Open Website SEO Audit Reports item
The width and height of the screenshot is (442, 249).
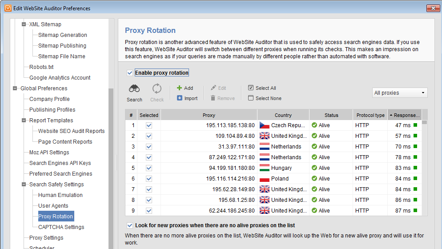[x=71, y=131]
